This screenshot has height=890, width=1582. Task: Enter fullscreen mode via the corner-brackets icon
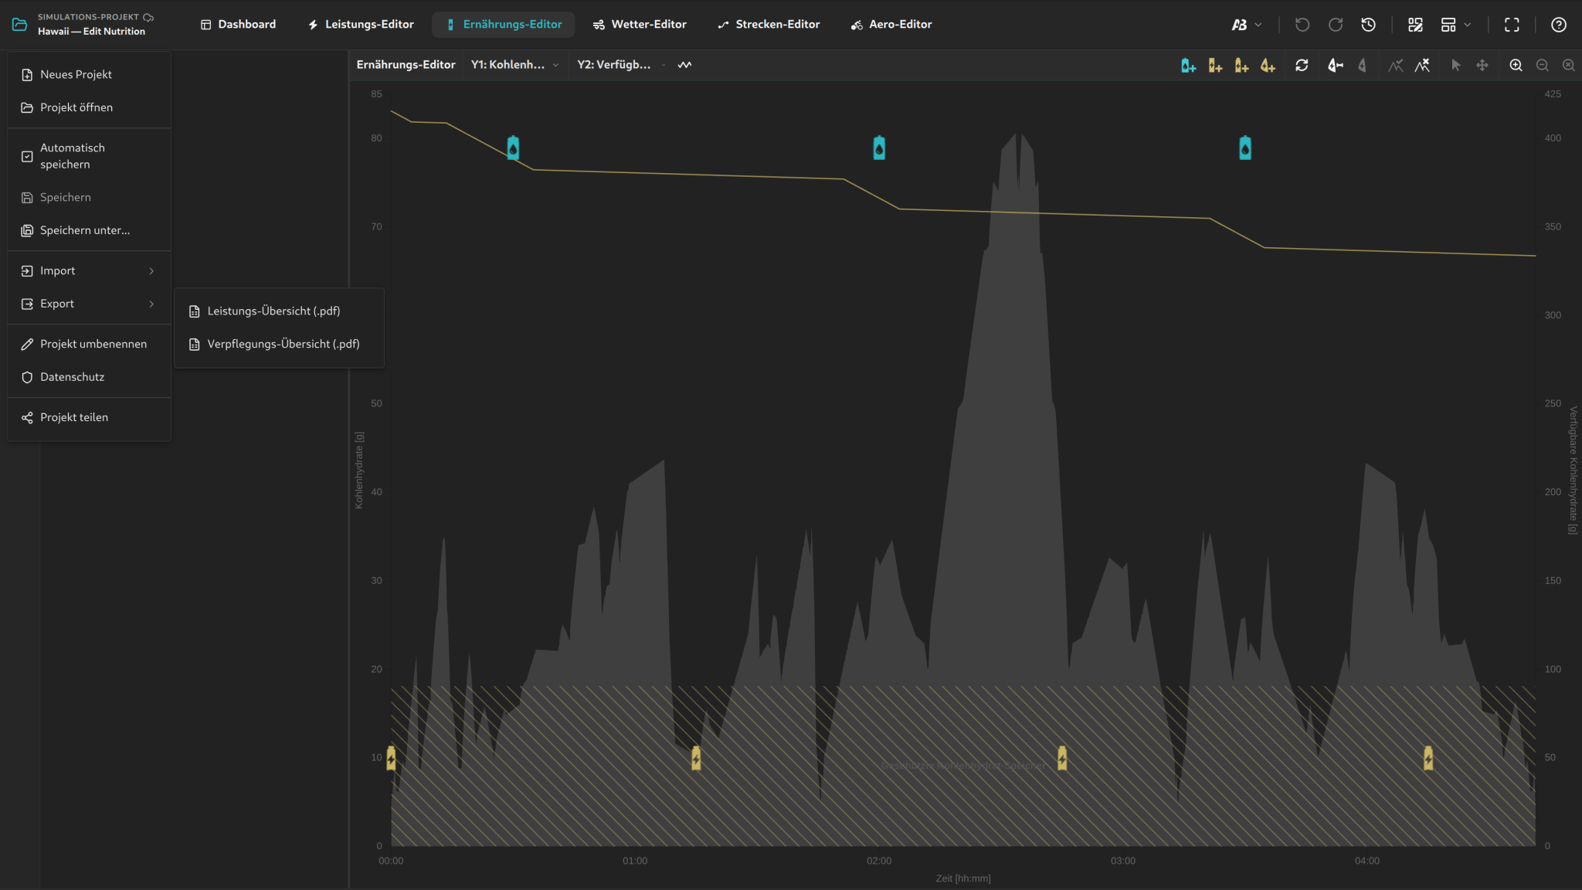[1512, 25]
